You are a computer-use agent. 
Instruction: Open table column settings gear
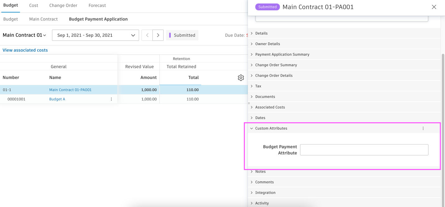pos(241,78)
